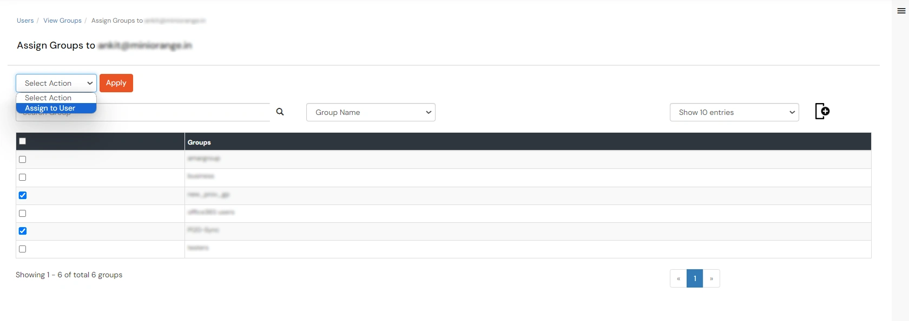The width and height of the screenshot is (909, 321).
Task: Check the first group row checkbox
Action: point(22,159)
